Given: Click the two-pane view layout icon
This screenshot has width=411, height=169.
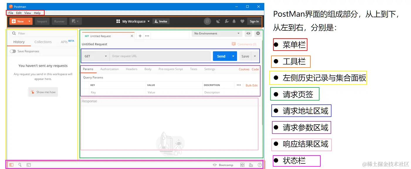Looking at the screenshot, I should coord(242,165).
